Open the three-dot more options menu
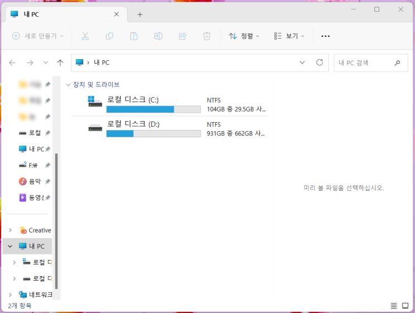The width and height of the screenshot is (415, 313). [325, 36]
